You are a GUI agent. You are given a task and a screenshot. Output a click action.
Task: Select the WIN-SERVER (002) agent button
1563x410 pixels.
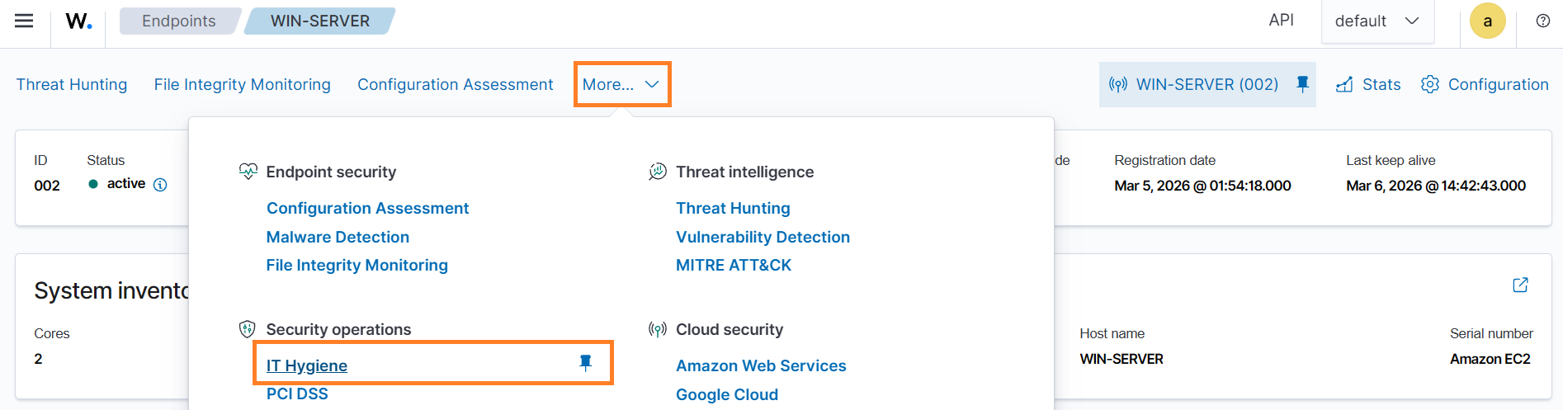point(1207,84)
